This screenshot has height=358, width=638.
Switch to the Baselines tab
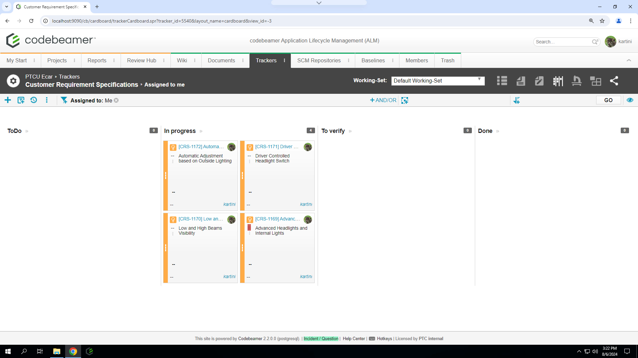pyautogui.click(x=373, y=60)
